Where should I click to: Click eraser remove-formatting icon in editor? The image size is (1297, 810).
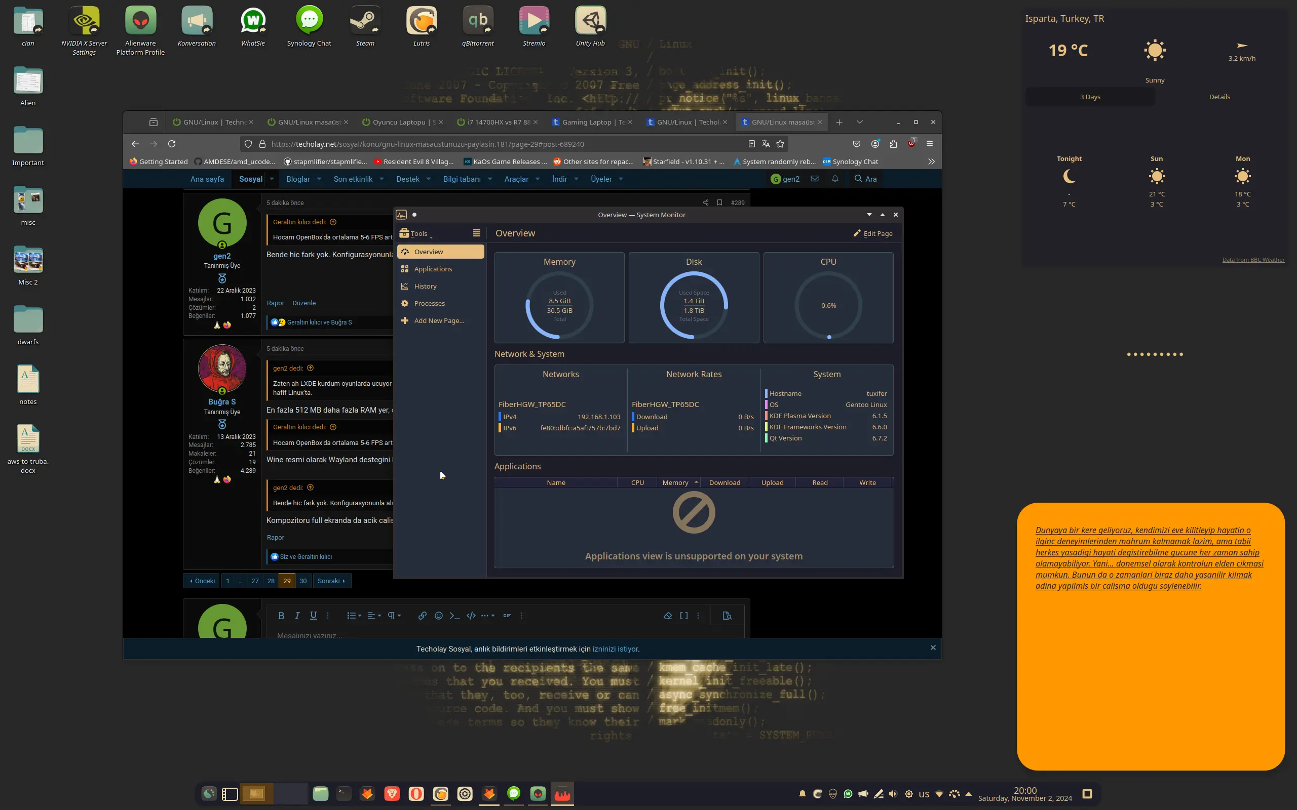coord(668,616)
